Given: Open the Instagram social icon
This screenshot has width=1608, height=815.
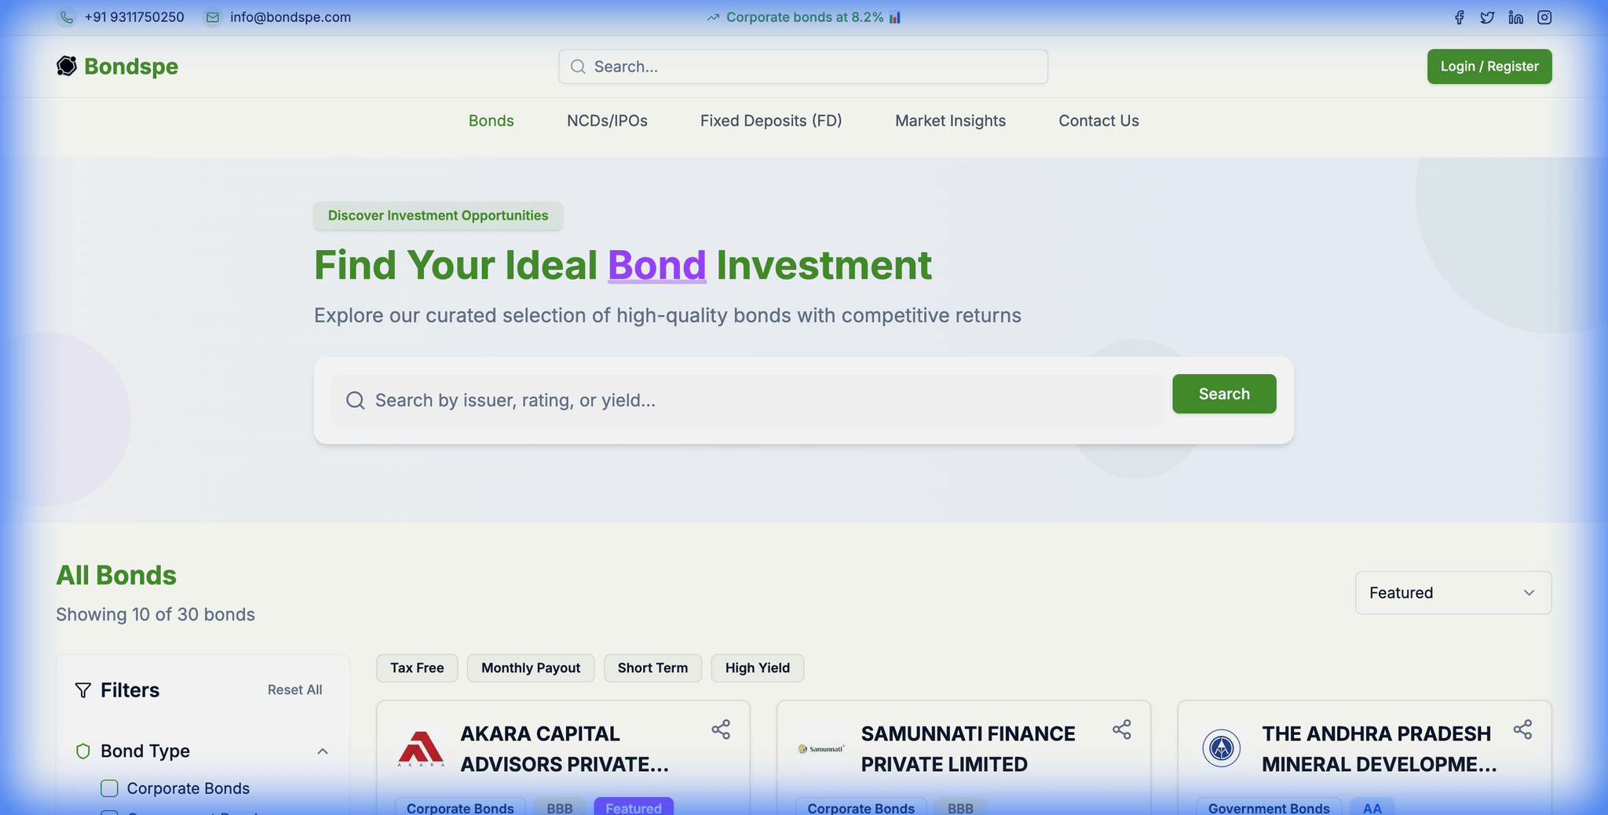Looking at the screenshot, I should click(1544, 17).
